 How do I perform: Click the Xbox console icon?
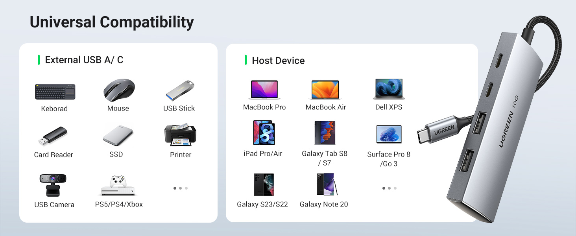(118, 186)
